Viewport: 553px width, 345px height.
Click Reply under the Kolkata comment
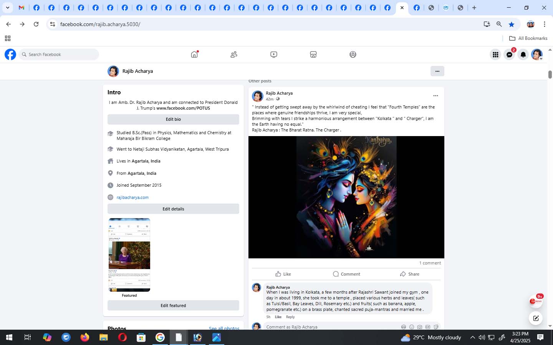click(x=290, y=317)
